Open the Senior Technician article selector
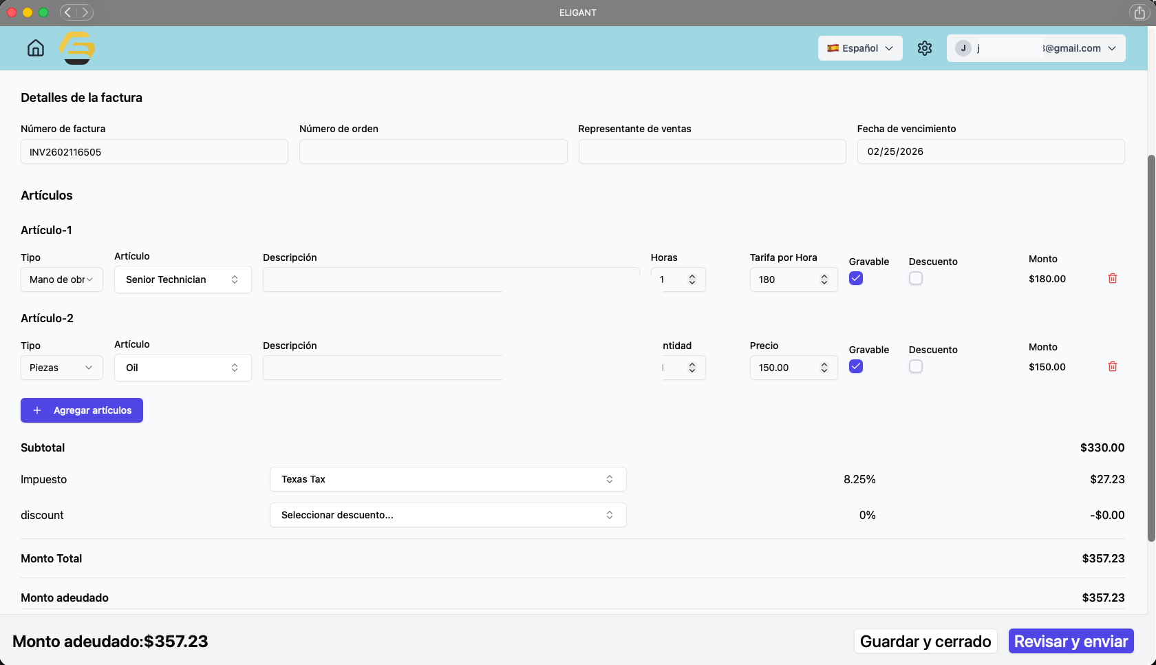Image resolution: width=1156 pixels, height=665 pixels. click(182, 279)
